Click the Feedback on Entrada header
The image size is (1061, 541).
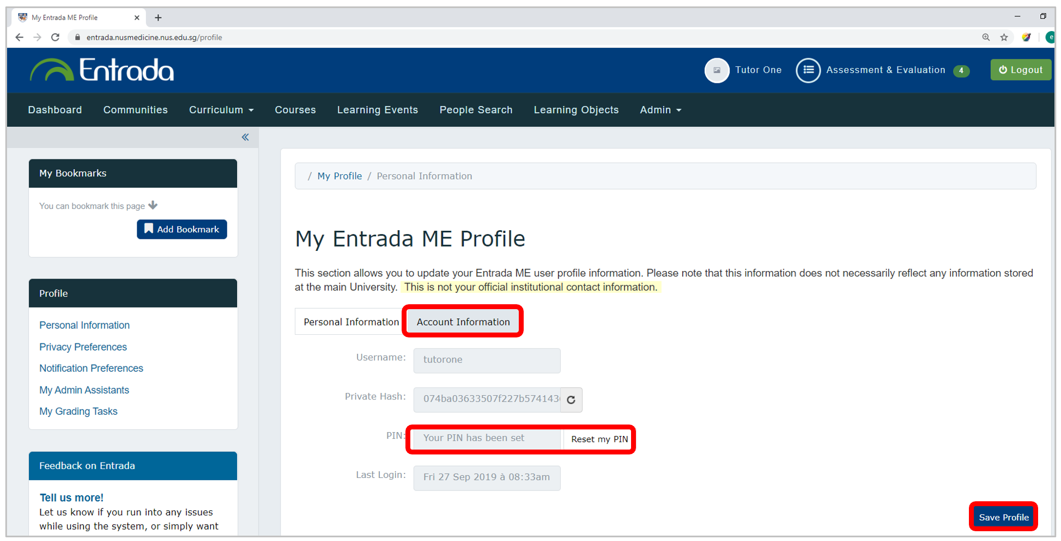click(133, 466)
